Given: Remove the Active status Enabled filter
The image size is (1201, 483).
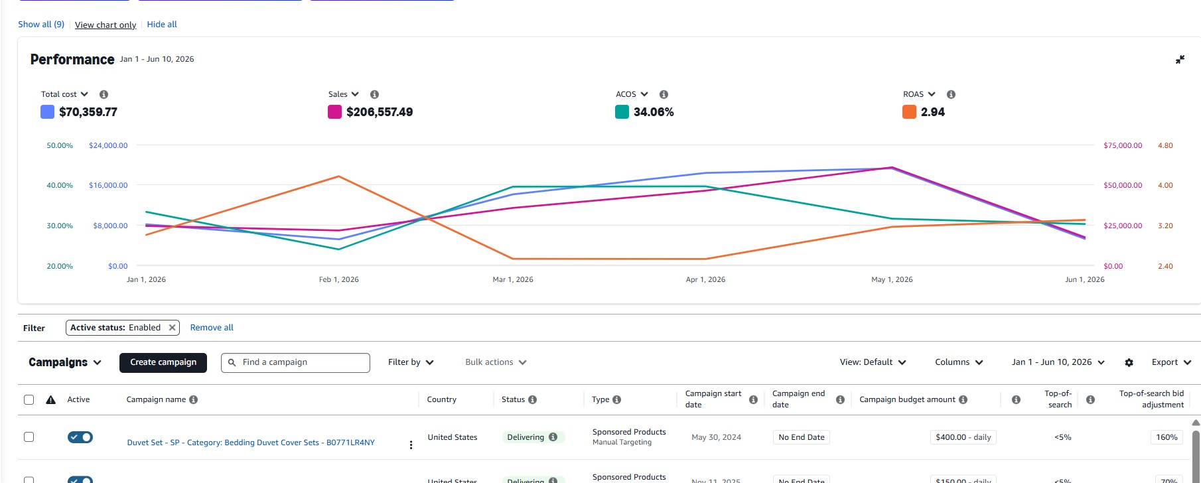Looking at the screenshot, I should 172,328.
